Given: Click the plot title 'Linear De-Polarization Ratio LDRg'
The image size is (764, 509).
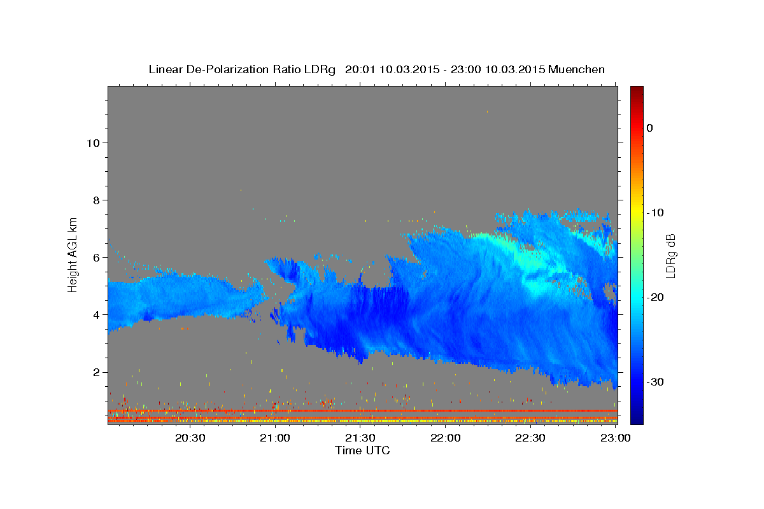Looking at the screenshot, I should (x=241, y=69).
